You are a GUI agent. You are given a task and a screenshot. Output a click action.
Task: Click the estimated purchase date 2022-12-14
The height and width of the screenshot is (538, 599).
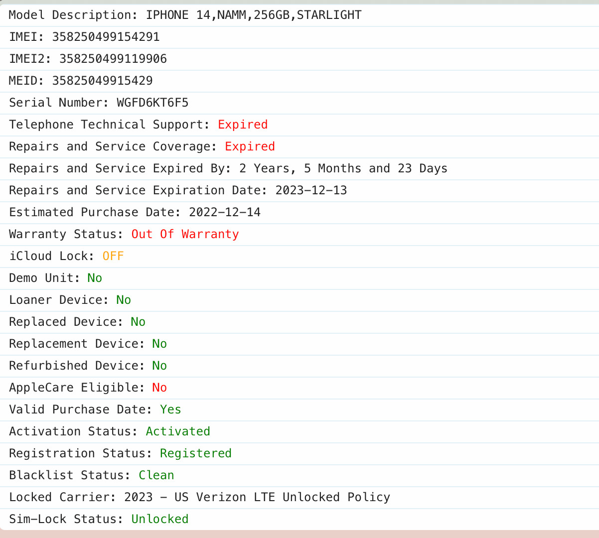tap(225, 212)
